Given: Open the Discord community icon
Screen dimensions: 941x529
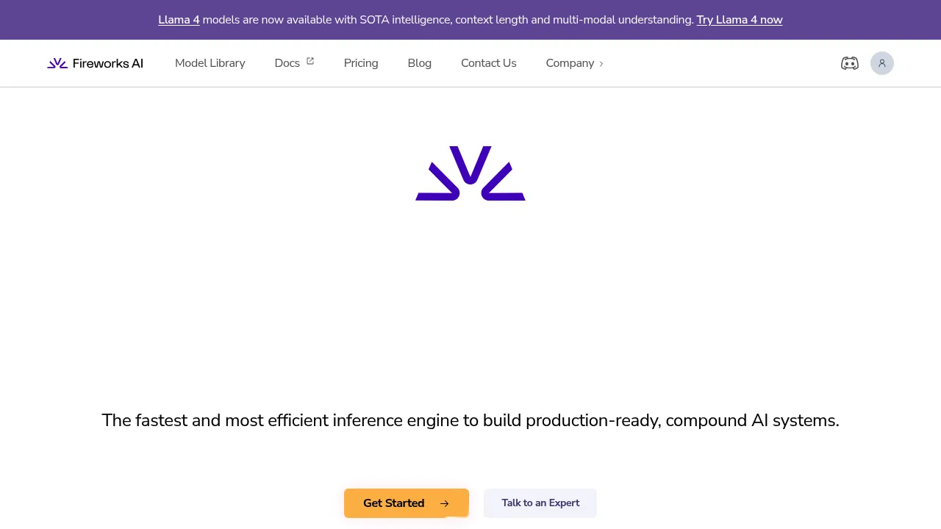Looking at the screenshot, I should [x=850, y=63].
